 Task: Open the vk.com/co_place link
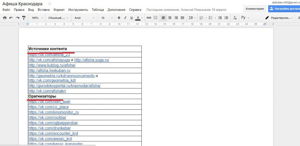48,107
